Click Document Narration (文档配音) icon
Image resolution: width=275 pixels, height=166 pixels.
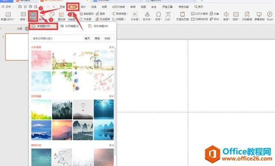point(247,14)
